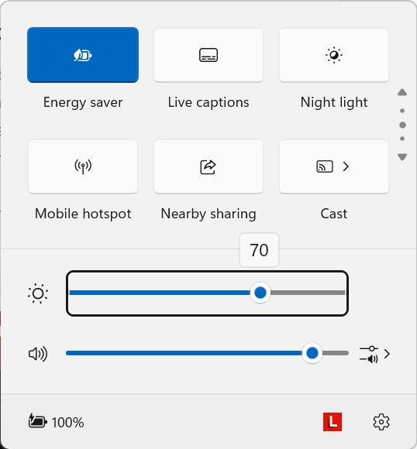417x449 pixels.
Task: Click brightness slider thumb at 70
Action: coord(260,293)
